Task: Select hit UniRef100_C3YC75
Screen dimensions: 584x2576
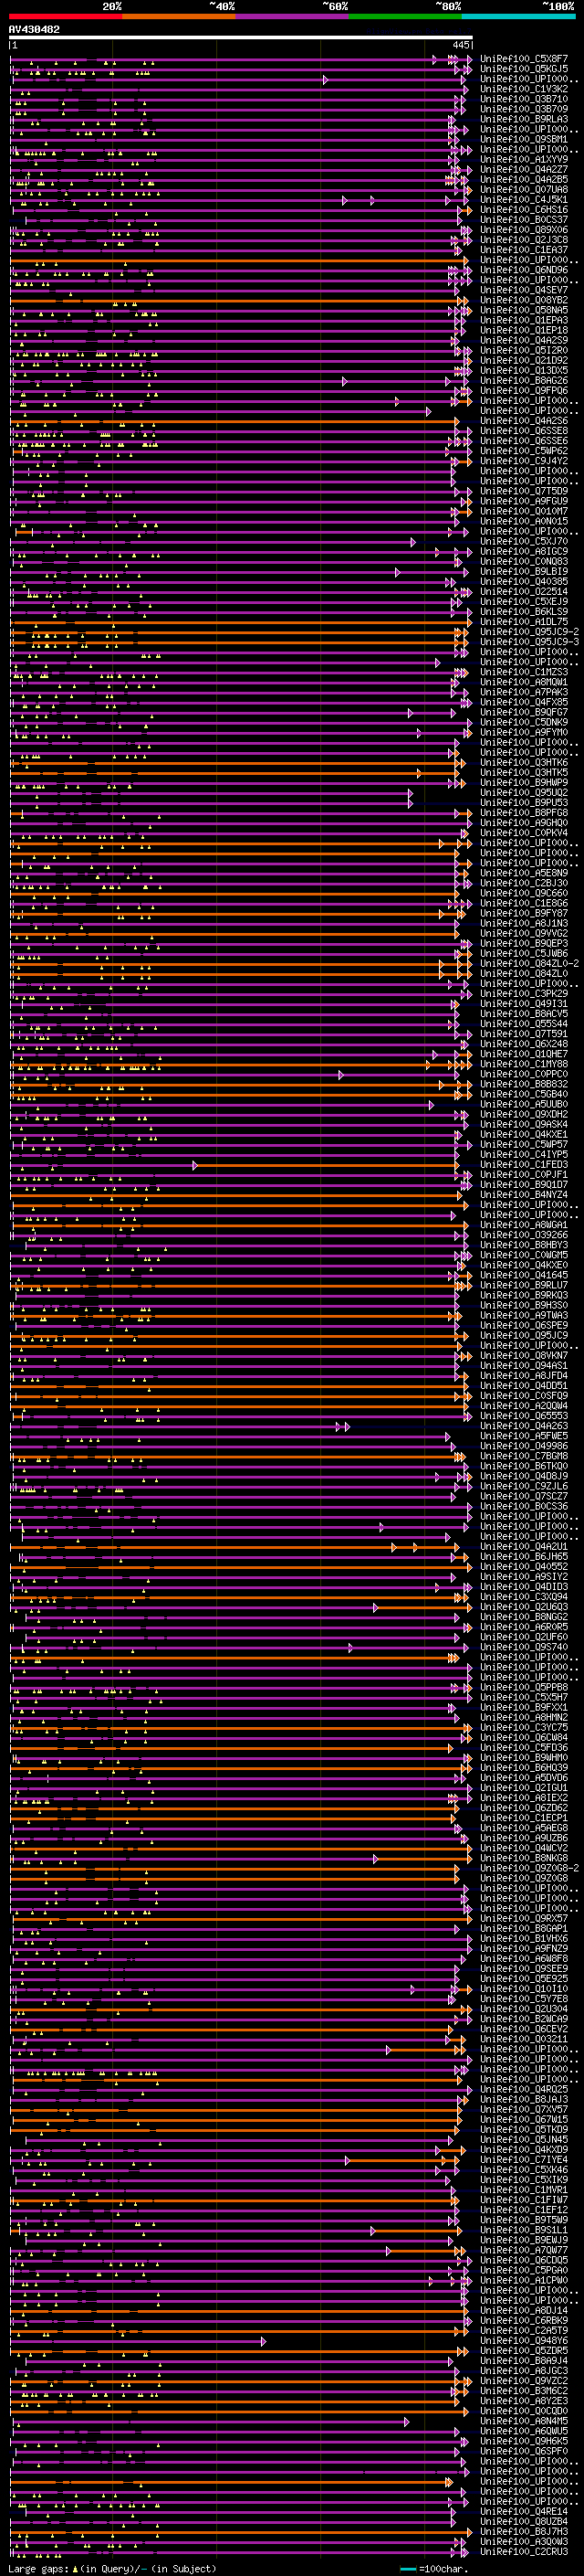Action: pyautogui.click(x=524, y=1727)
